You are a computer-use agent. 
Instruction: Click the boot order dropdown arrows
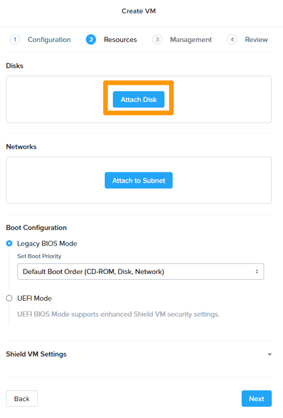(257, 271)
